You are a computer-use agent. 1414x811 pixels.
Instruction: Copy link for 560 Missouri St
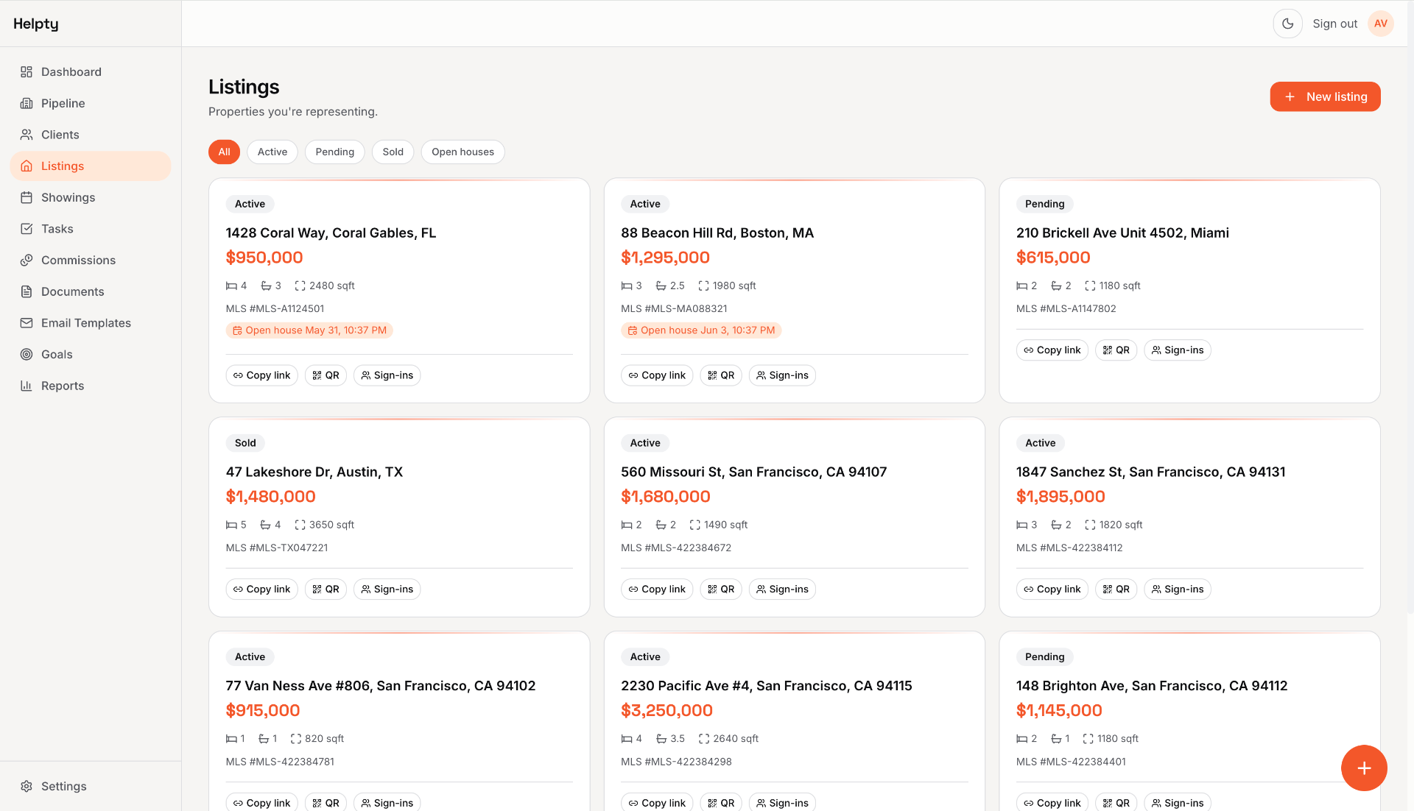(657, 589)
